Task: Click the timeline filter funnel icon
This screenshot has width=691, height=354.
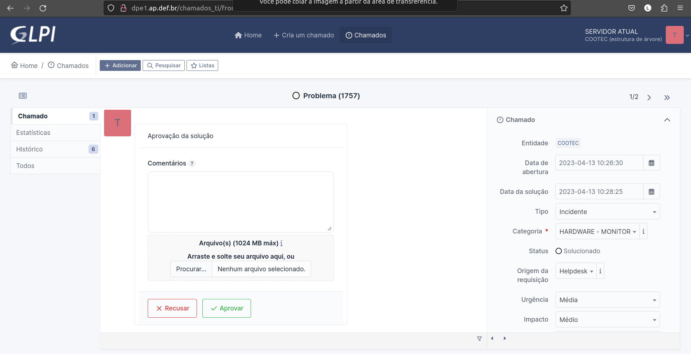Action: tap(479, 339)
